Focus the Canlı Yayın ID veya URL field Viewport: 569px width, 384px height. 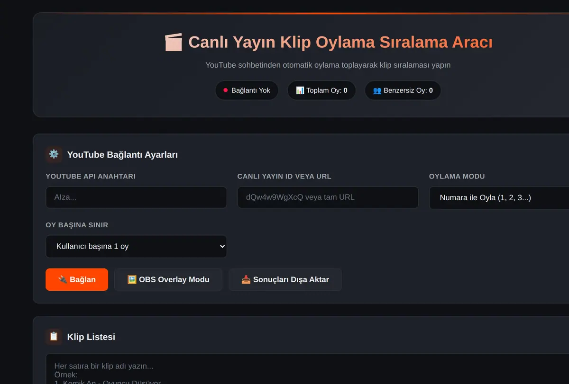point(328,197)
